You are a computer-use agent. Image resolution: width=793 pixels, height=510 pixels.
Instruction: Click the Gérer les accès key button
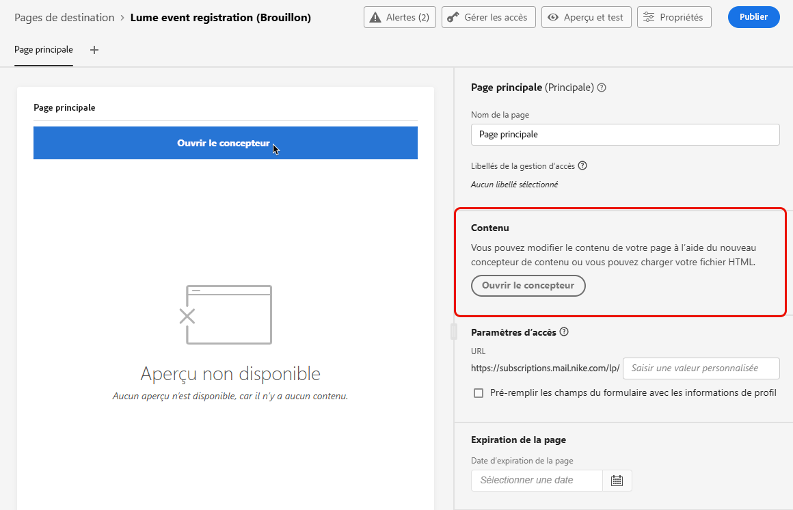point(489,17)
